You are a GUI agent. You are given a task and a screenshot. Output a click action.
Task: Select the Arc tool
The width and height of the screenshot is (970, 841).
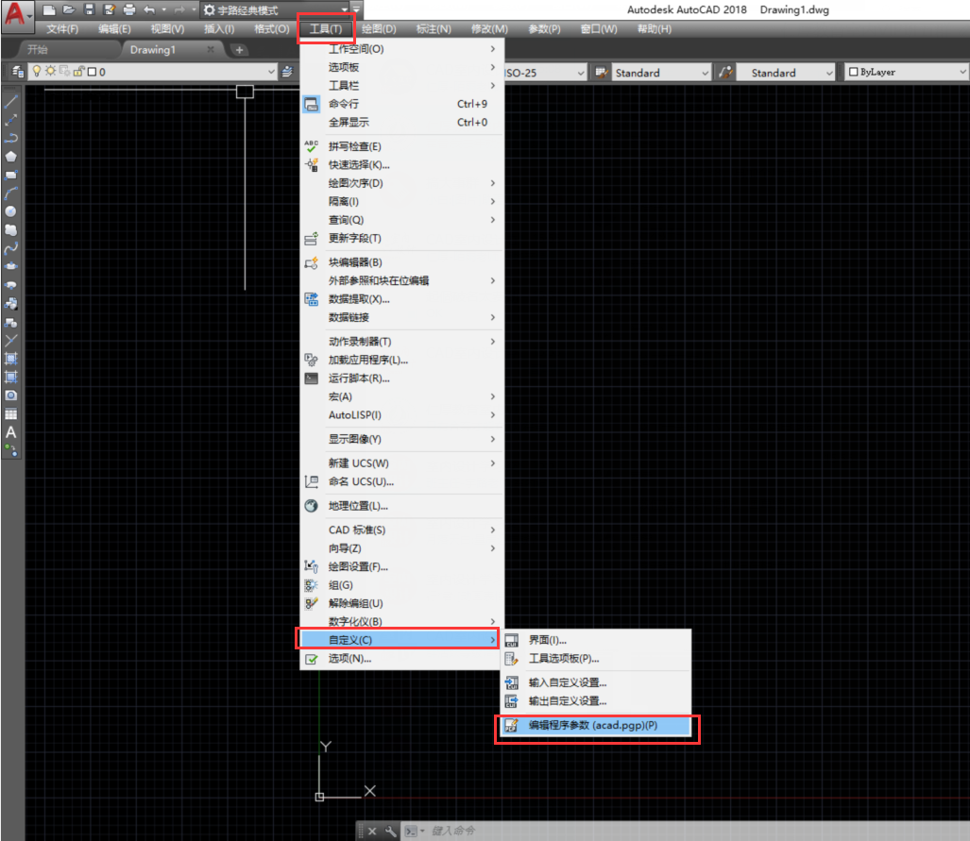coord(11,193)
